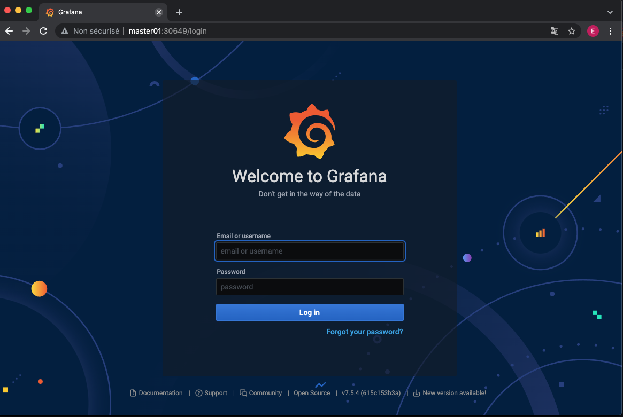
Task: Open the Chrome three-dot menu
Action: pyautogui.click(x=610, y=31)
